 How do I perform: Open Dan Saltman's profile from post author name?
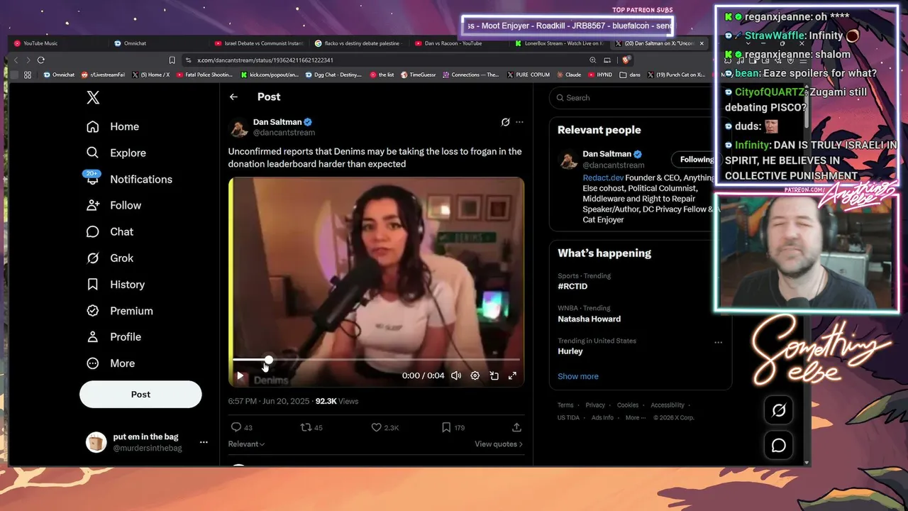point(277,122)
